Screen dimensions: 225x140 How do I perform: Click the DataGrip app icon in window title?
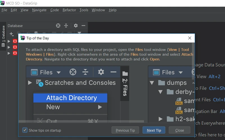(x=3, y=3)
